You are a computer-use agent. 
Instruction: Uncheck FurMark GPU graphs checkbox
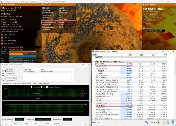pyautogui.click(x=2, y=43)
